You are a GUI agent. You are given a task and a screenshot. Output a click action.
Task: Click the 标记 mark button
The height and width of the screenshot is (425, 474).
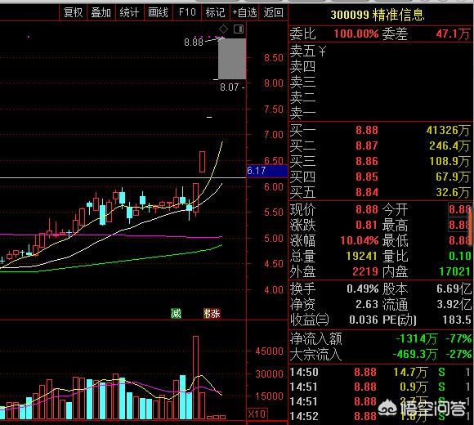click(215, 12)
